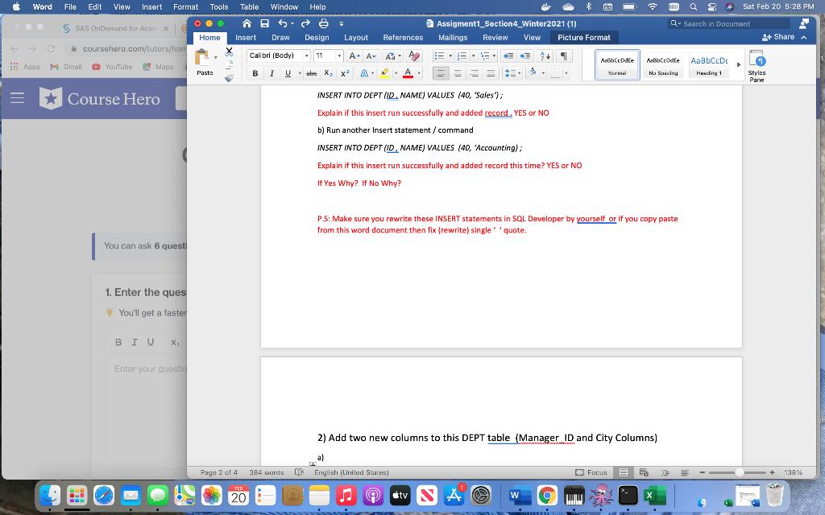This screenshot has height=515, width=825.
Task: Click the Sort icon in the Paragraph group
Action: click(x=545, y=56)
